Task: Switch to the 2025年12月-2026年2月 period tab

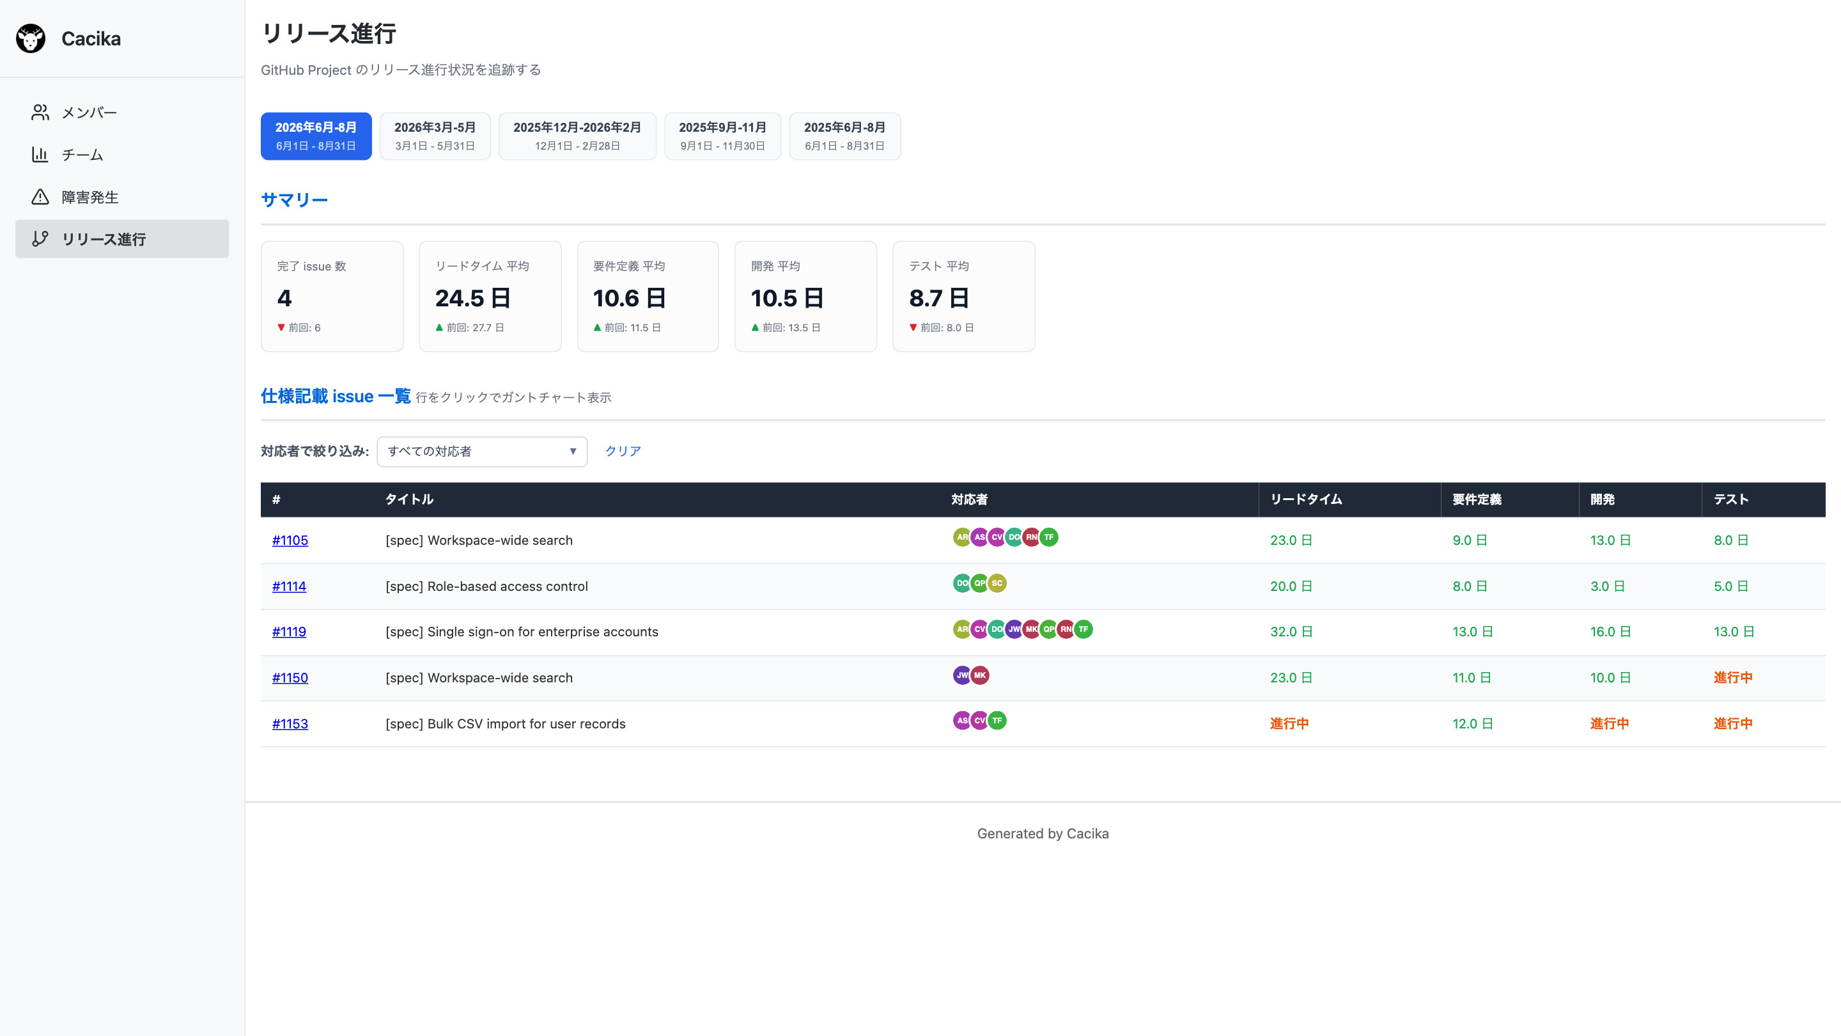Action: pyautogui.click(x=577, y=136)
